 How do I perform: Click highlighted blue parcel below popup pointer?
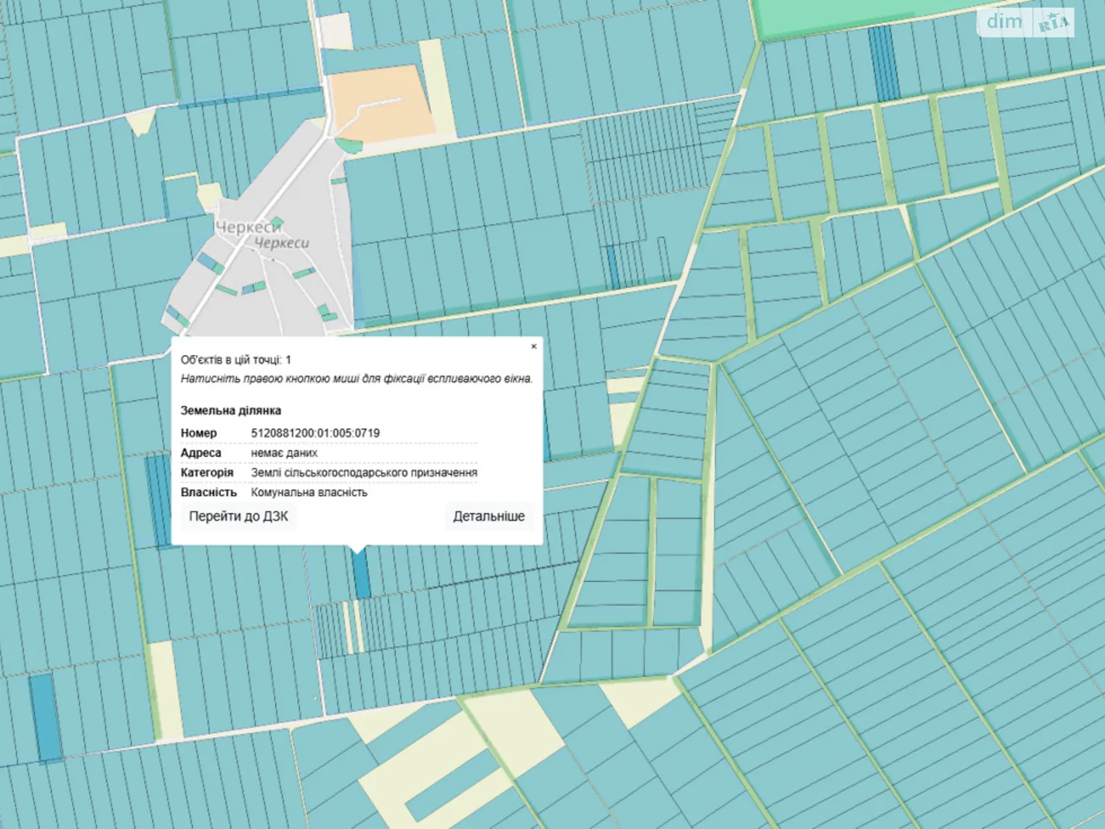tap(361, 575)
